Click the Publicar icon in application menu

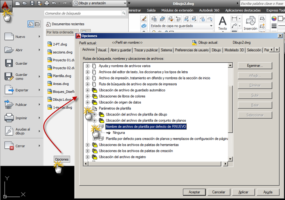point(9,105)
